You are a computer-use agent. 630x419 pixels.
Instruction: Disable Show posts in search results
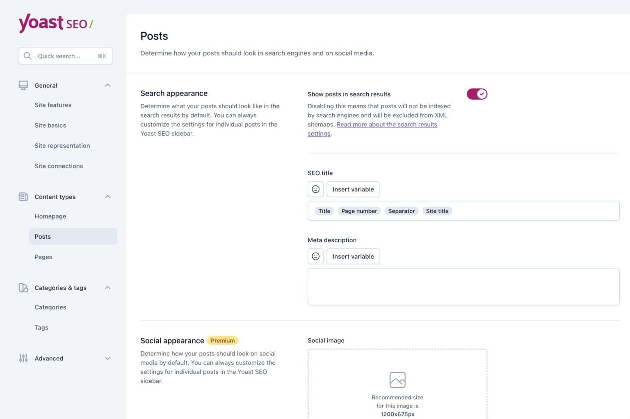click(477, 94)
